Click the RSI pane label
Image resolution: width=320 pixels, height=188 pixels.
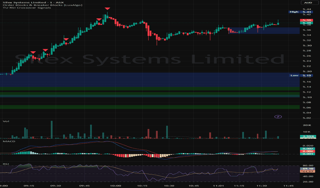(6, 164)
